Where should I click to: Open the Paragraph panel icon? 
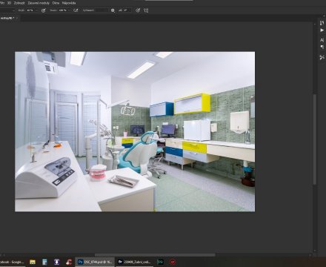click(x=322, y=47)
